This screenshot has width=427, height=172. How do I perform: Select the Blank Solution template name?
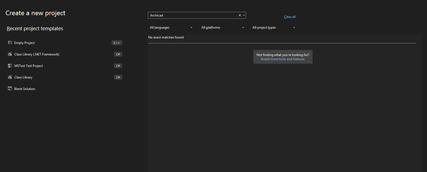point(25,89)
